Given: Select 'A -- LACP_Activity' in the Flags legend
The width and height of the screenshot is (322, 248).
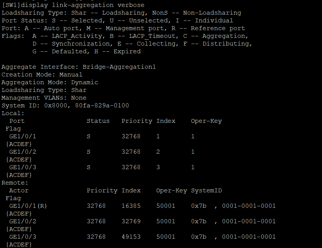Looking at the screenshot, I should click(67, 36).
